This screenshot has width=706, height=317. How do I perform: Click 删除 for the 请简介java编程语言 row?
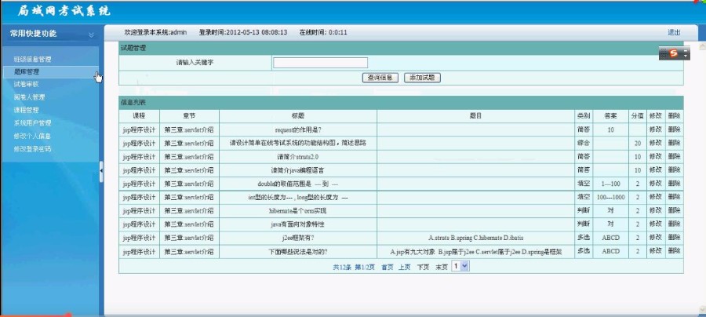click(674, 169)
